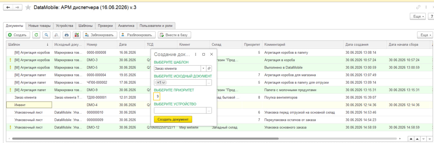Open the selected template with the open icon
Image resolution: width=434 pixels, height=143 pixels.
click(x=209, y=69)
